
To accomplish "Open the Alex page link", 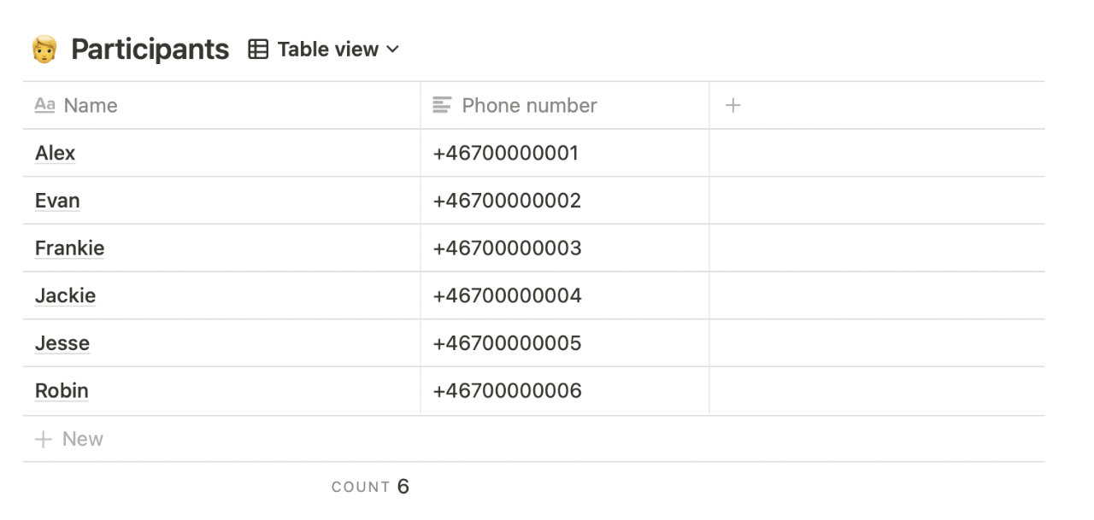I will tap(55, 153).
